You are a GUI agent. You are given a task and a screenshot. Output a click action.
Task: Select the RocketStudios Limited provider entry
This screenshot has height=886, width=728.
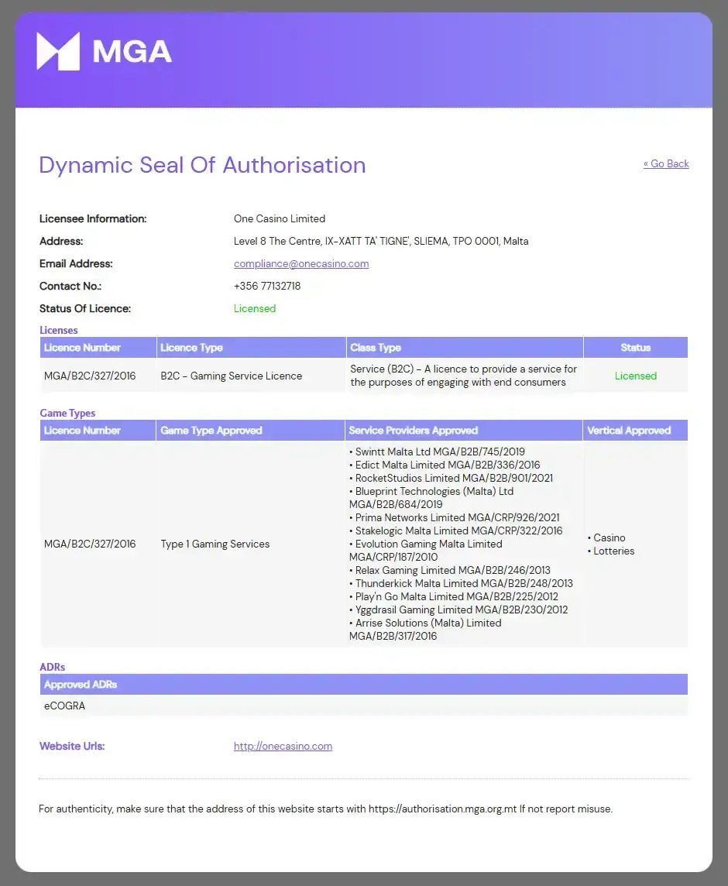tap(451, 478)
